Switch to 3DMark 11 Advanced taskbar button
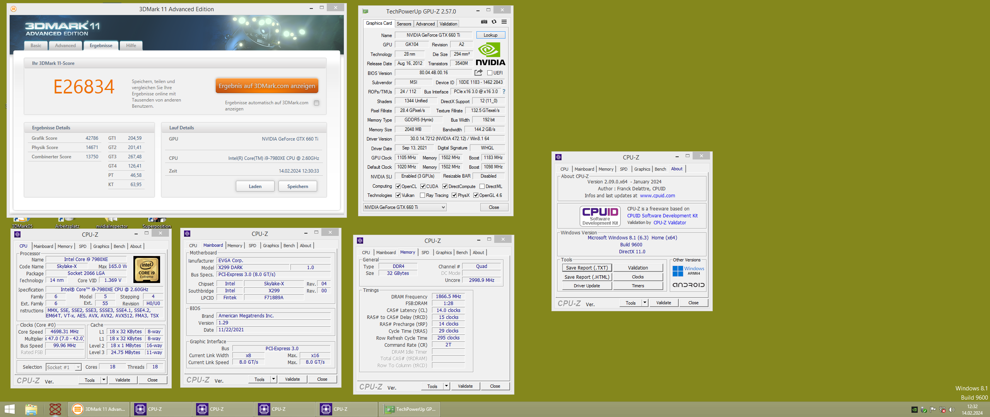The width and height of the screenshot is (990, 417). point(99,409)
